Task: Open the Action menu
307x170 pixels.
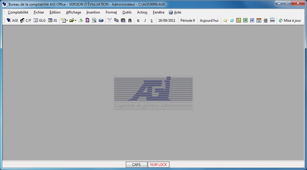Action: tap(142, 12)
